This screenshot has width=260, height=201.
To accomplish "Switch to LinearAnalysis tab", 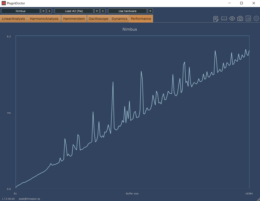I will click(x=13, y=19).
